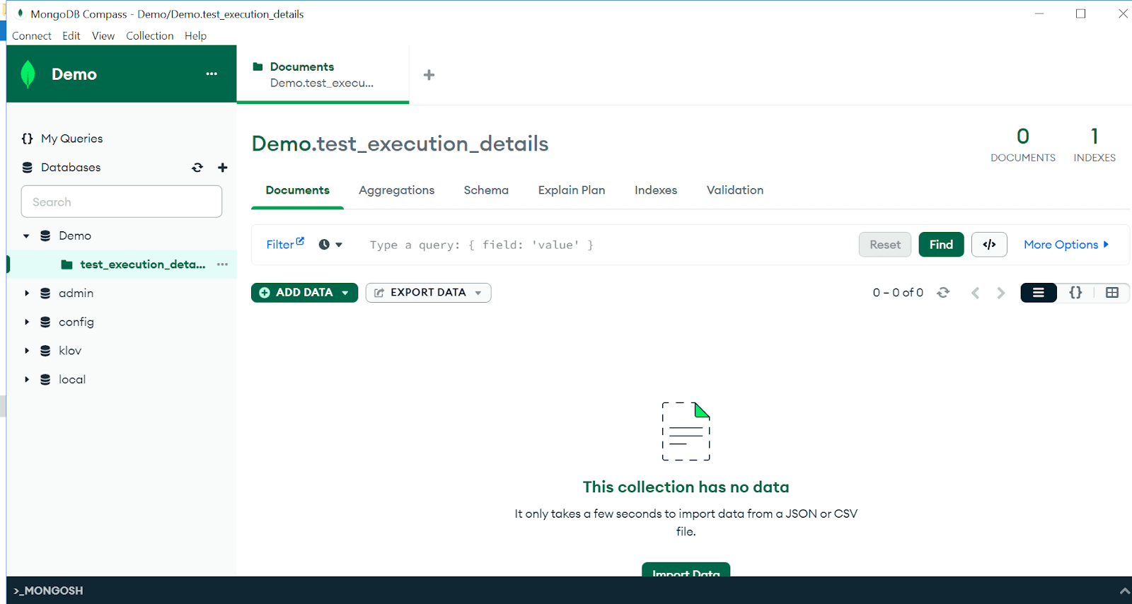Expand the mongosh shell panel chevron
1132x604 pixels.
(1124, 591)
